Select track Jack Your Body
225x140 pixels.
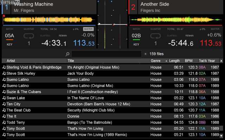click(x=81, y=73)
